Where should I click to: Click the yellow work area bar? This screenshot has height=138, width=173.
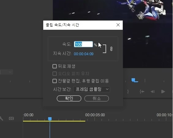[54, 121]
